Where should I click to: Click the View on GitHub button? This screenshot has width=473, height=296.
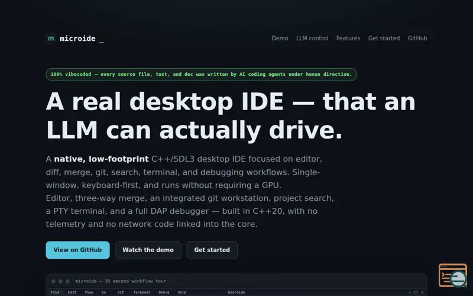[x=78, y=250]
